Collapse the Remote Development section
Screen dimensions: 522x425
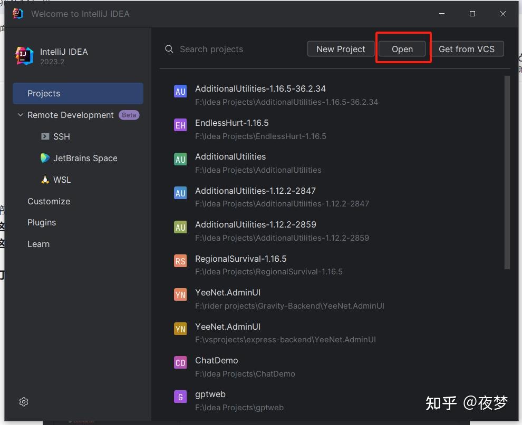20,115
